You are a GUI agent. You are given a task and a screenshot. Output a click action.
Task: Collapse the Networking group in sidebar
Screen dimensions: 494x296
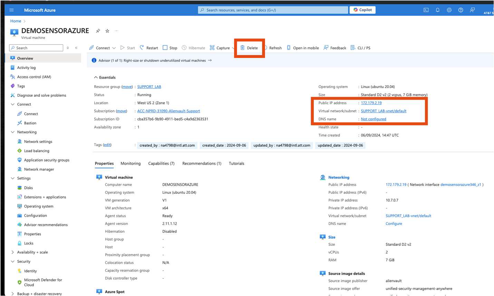(13, 132)
